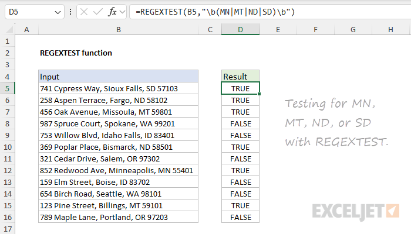This screenshot has width=411, height=234.
Task: Click the fill handle of cell D5
Action: click(260, 94)
